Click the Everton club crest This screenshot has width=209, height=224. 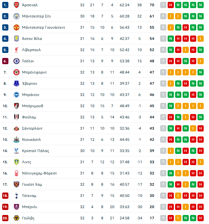[x=16, y=83]
